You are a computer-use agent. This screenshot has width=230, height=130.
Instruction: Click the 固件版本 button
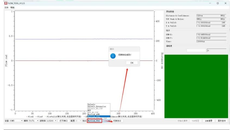pyautogui.click(x=222, y=121)
